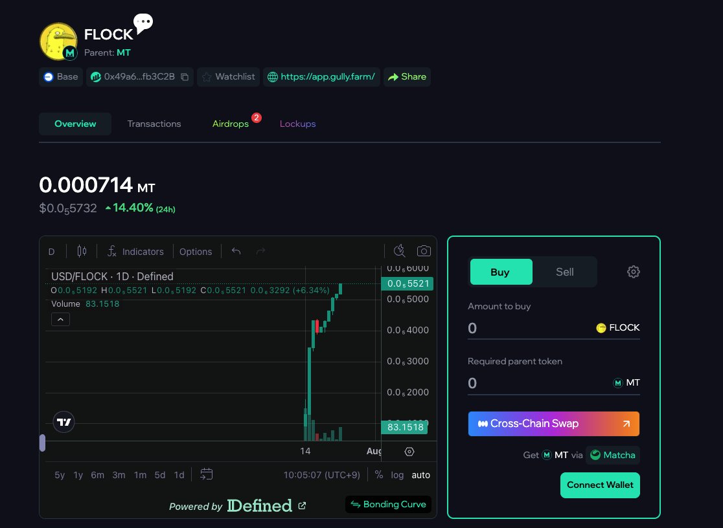Open the Lockups tab
Screen dimensions: 723x528
(x=298, y=124)
